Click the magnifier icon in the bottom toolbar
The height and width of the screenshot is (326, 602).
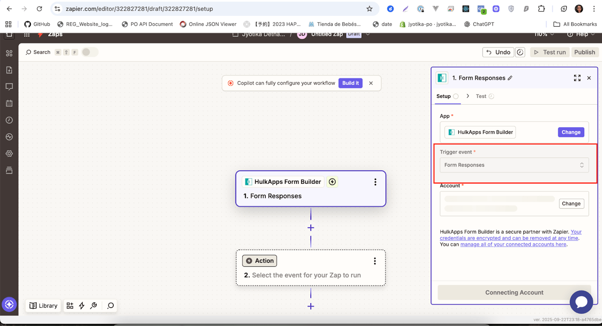111,306
